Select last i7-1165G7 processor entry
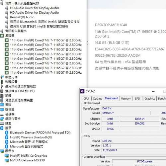Screen dimensions: 166x166 pos(46,73)
